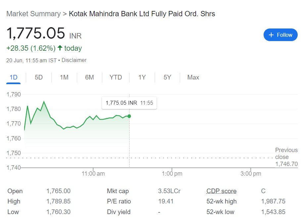
Task: Click the 3:00 pm axis label
Action: pyautogui.click(x=251, y=174)
